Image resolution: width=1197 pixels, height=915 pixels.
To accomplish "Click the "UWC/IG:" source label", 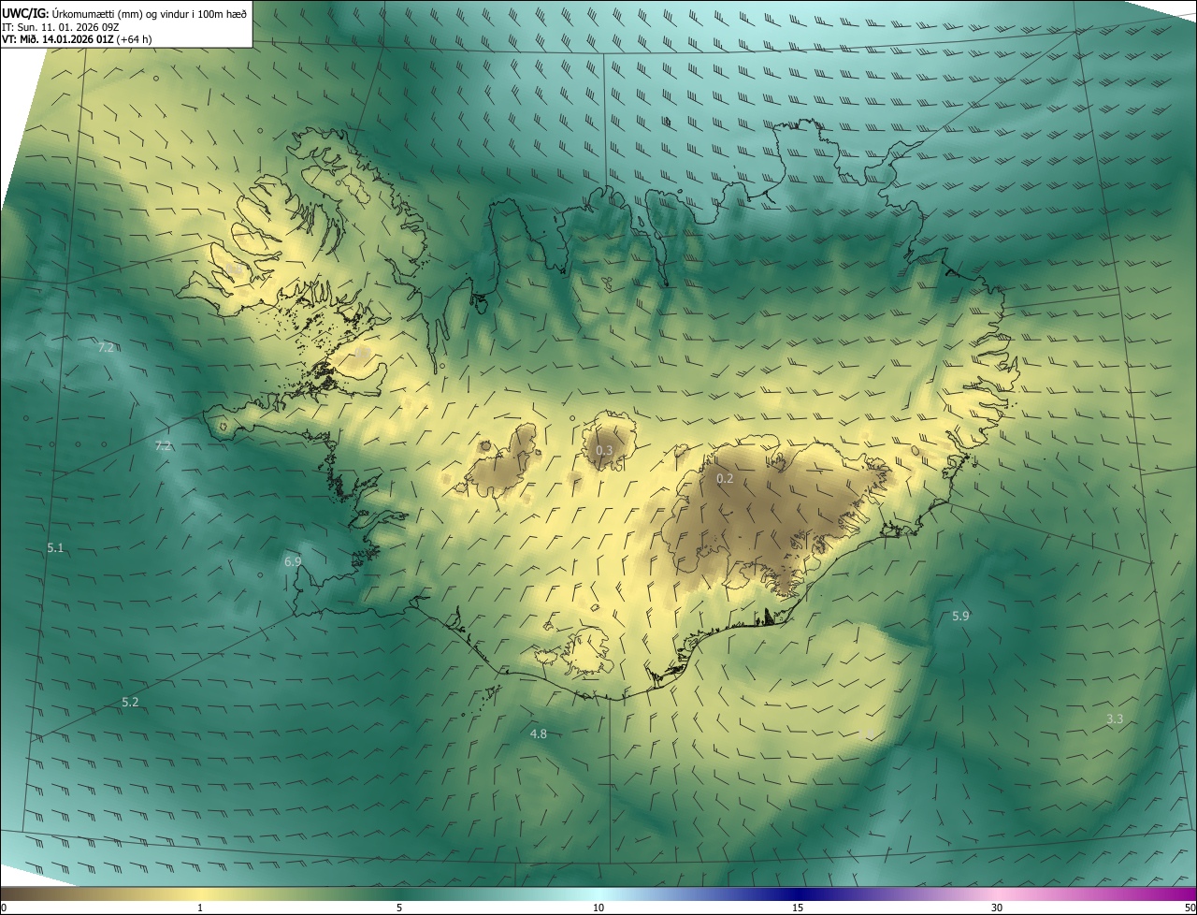I will tap(24, 13).
